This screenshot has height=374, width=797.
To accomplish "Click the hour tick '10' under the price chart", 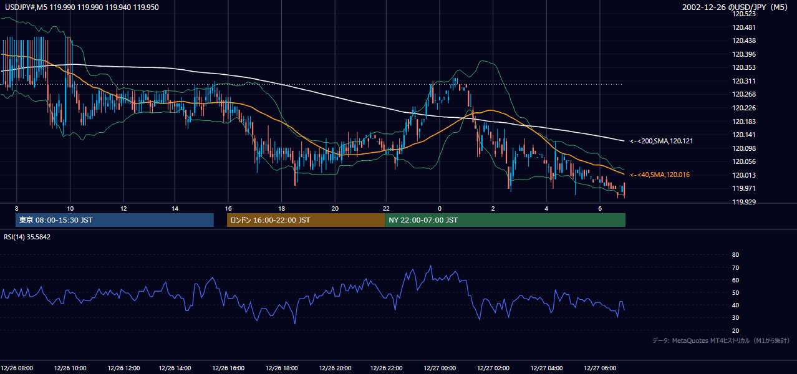I will click(x=70, y=208).
